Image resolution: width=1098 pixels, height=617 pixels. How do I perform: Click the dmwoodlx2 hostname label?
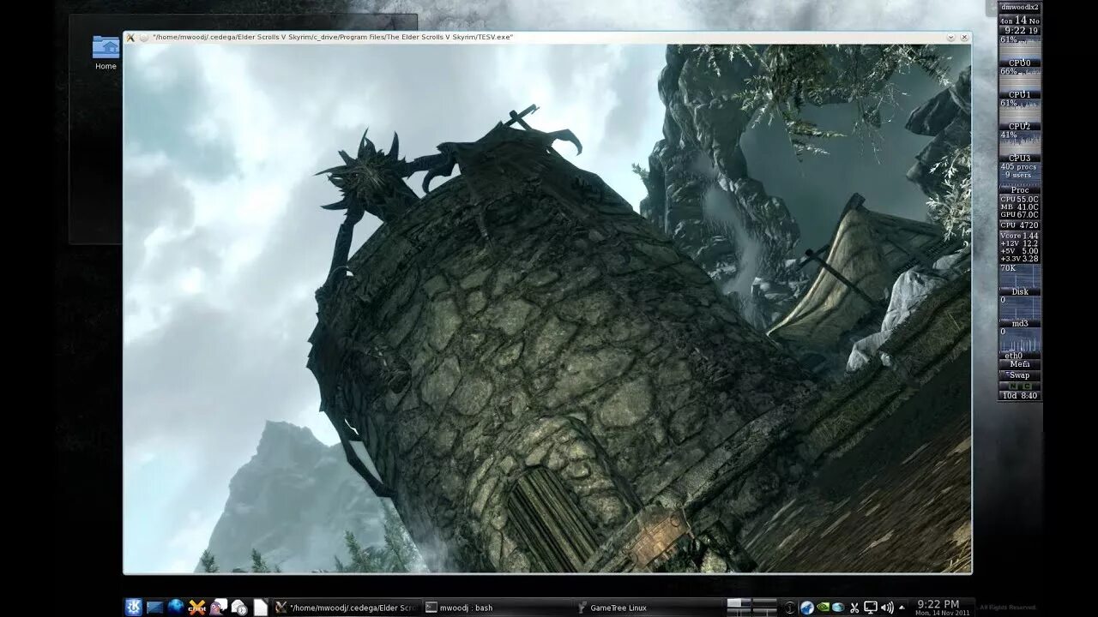pos(1020,7)
